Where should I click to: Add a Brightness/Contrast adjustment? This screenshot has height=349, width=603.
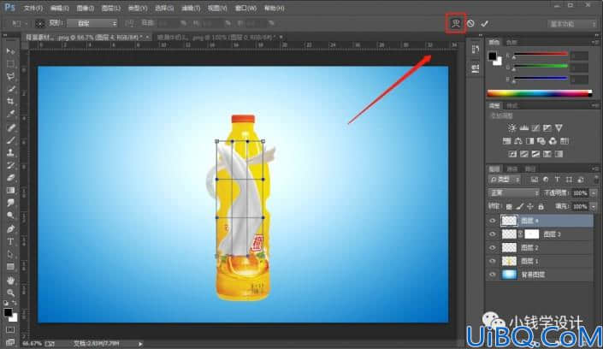click(511, 127)
